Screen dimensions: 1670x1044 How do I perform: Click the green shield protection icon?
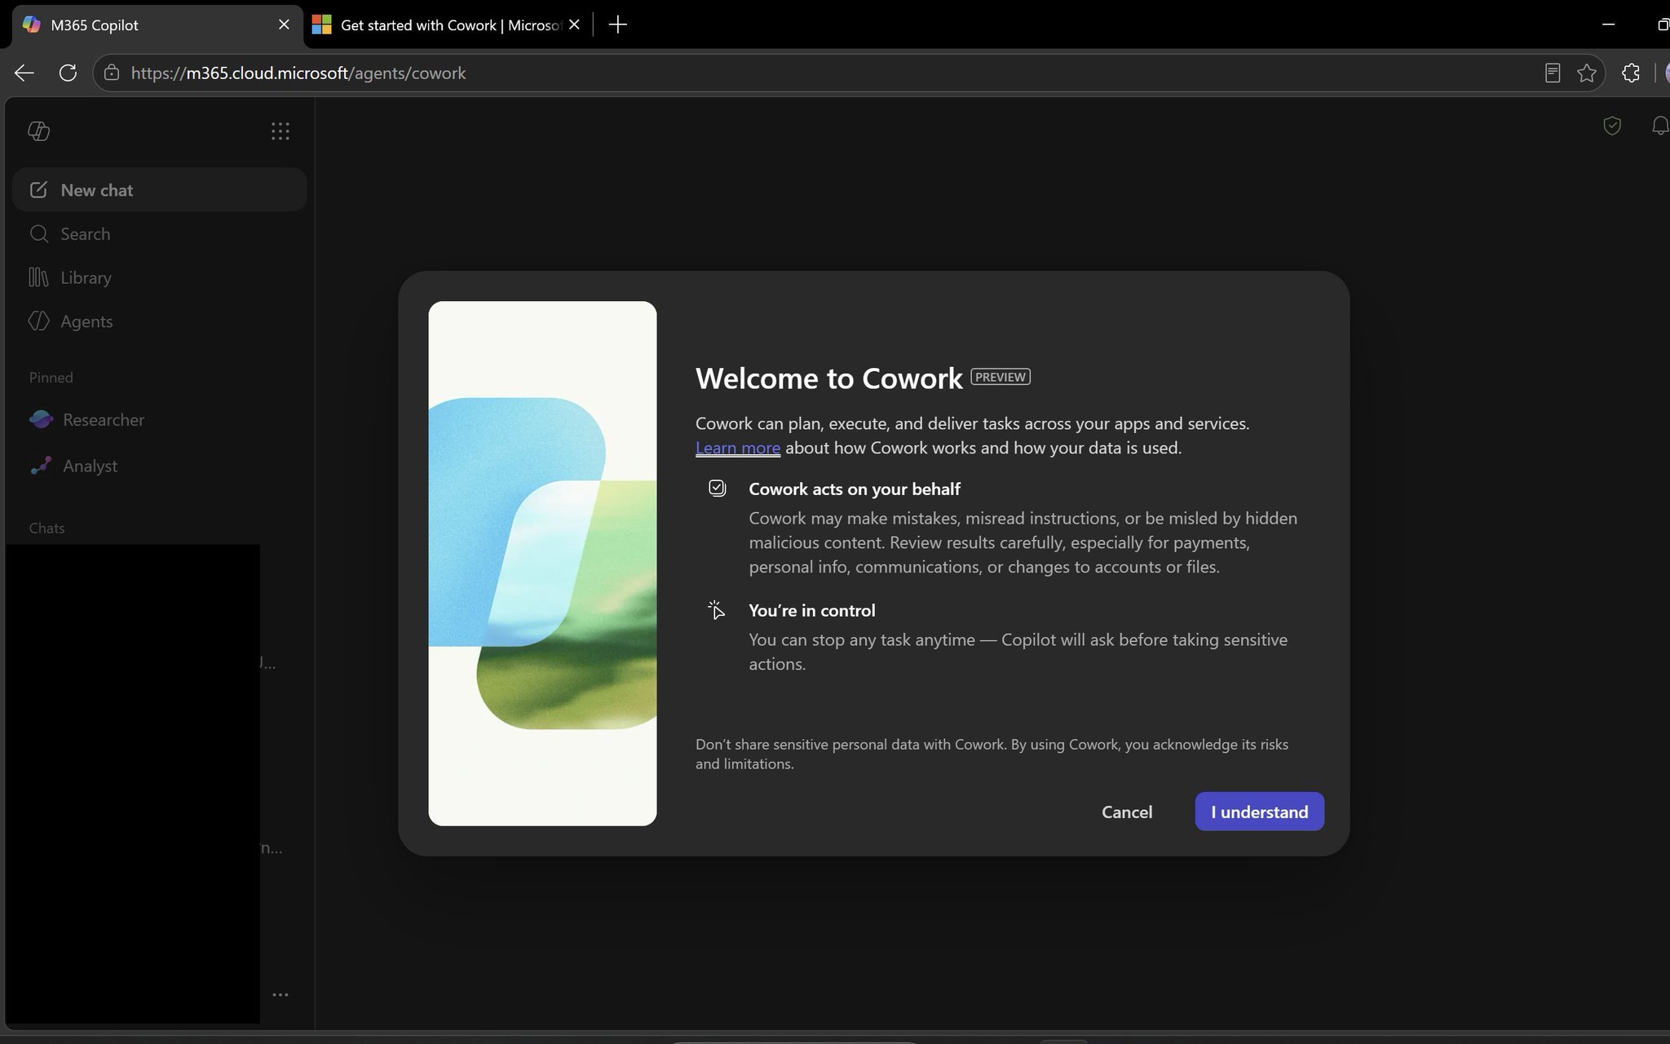tap(1611, 126)
